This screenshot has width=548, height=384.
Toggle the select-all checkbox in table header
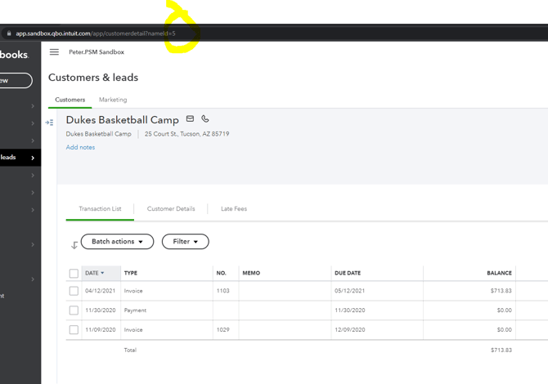pos(74,273)
